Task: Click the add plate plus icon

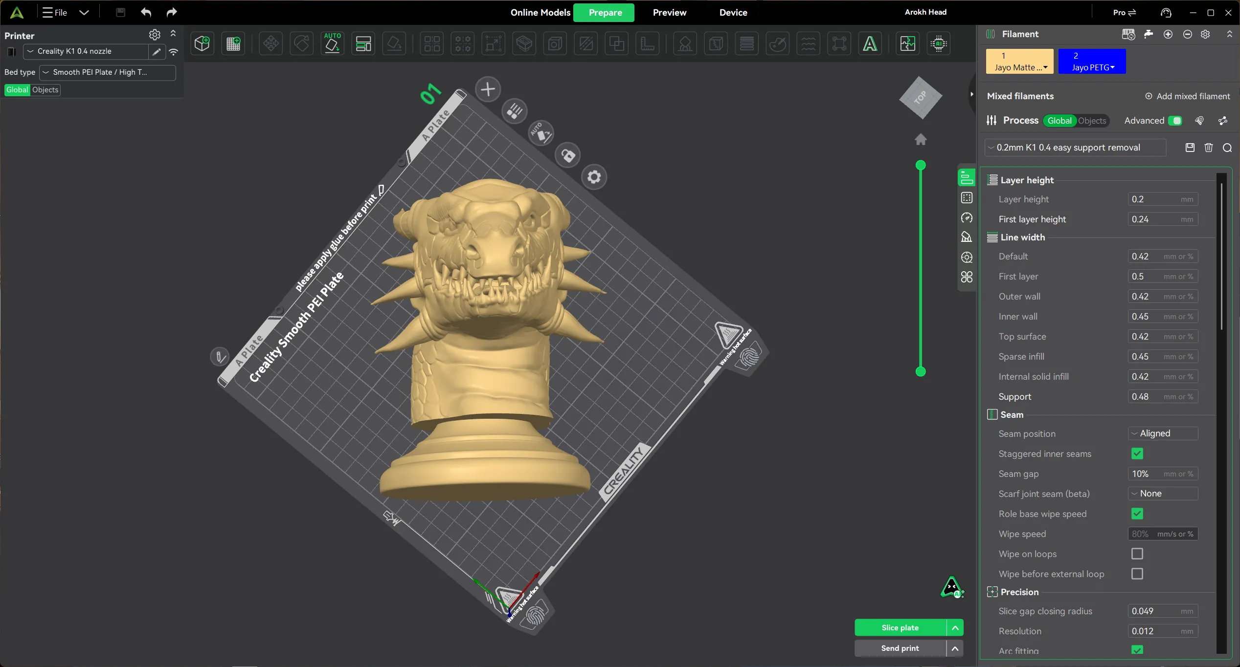Action: tap(488, 89)
